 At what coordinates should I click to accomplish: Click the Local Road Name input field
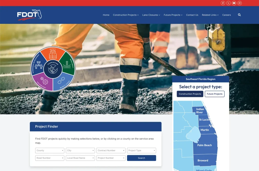(80, 158)
